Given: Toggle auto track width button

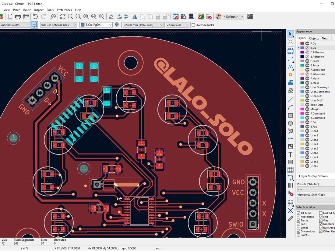Looking at the screenshot, I should 34,25.
